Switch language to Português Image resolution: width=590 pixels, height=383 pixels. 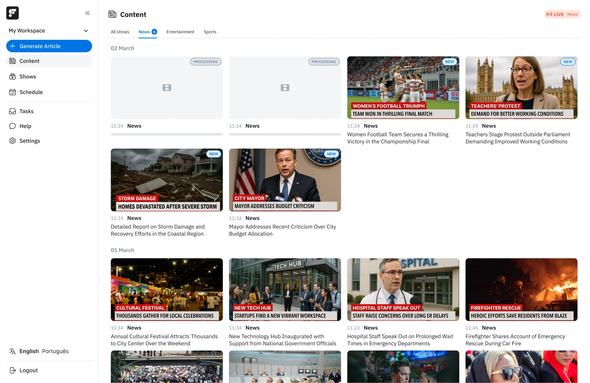(55, 351)
